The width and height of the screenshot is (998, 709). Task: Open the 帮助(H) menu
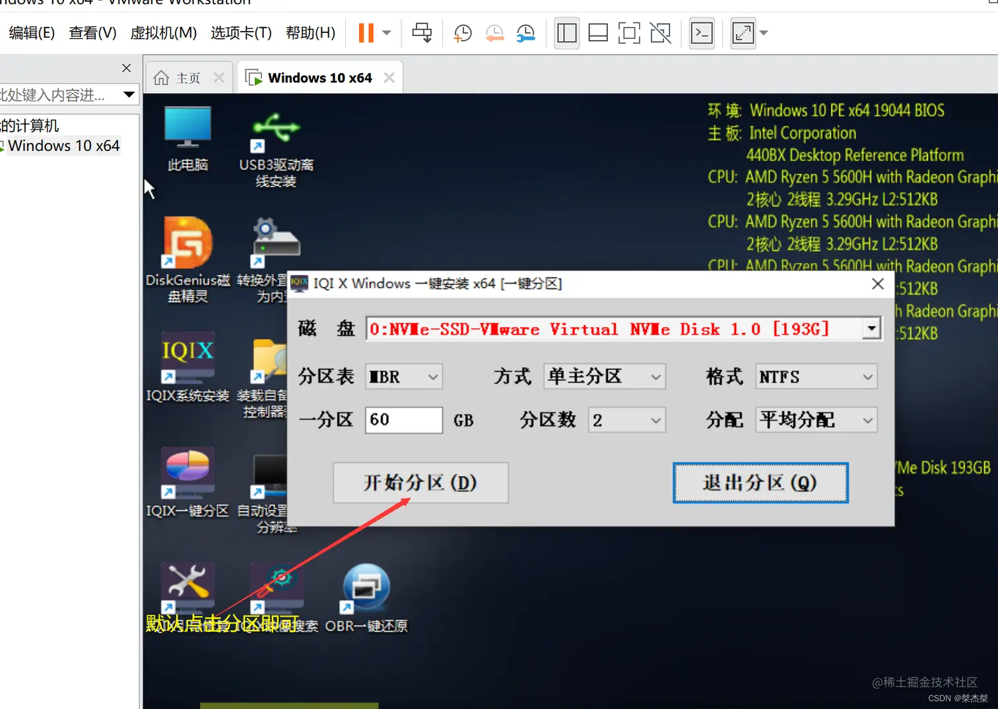[x=310, y=33]
